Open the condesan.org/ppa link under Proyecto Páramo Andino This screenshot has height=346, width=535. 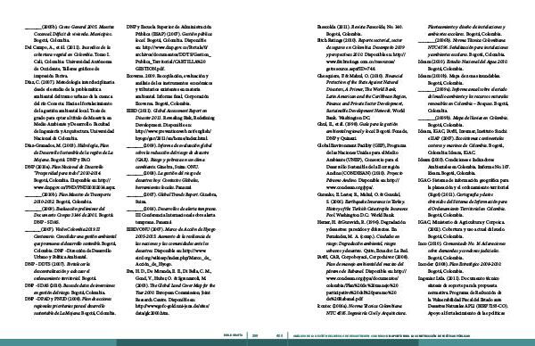coord(362,184)
